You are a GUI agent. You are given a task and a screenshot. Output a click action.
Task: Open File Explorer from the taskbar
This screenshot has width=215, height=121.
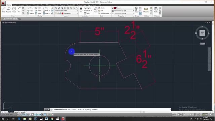click(x=25, y=119)
